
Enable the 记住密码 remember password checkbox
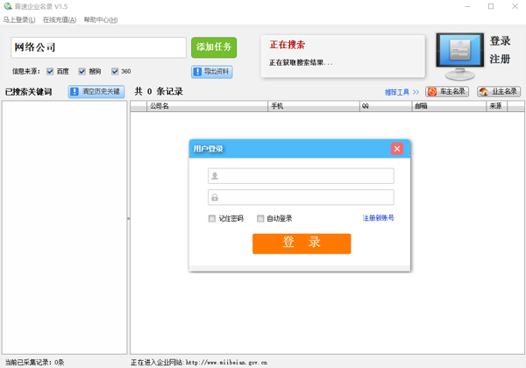pos(212,218)
